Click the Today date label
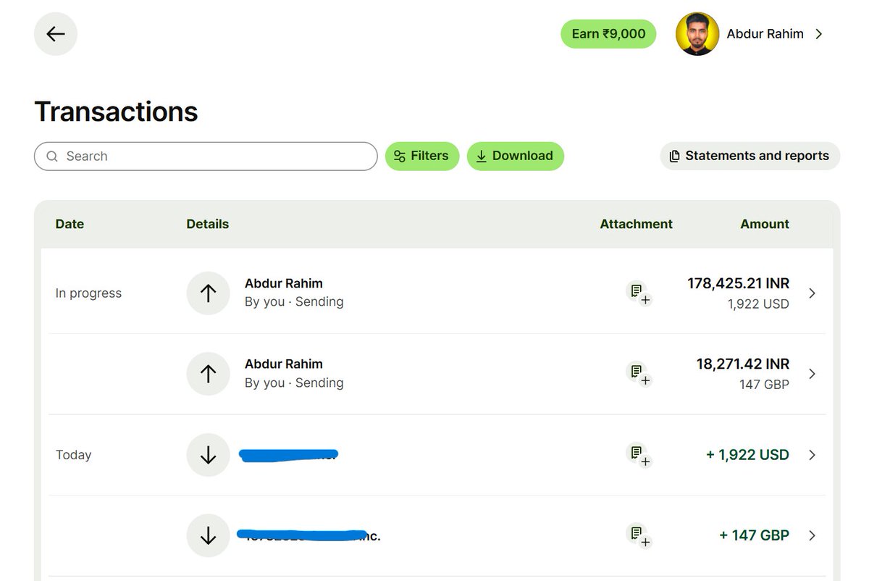This screenshot has height=581, width=869. [73, 455]
